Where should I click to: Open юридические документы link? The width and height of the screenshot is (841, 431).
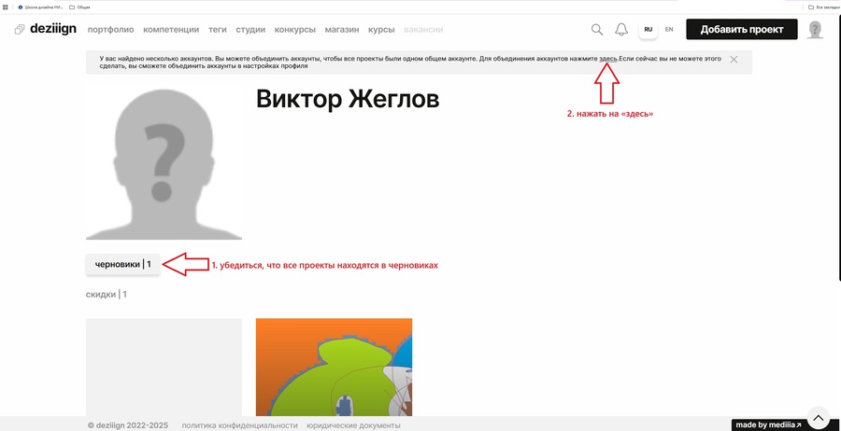353,425
